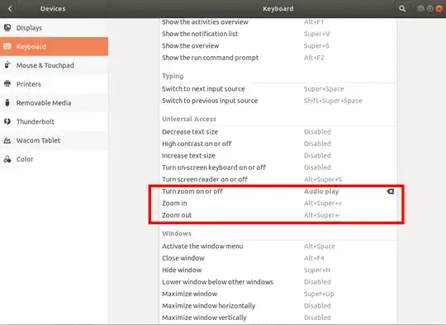
Task: Click the Wacom Tablet icon
Action: [7, 140]
